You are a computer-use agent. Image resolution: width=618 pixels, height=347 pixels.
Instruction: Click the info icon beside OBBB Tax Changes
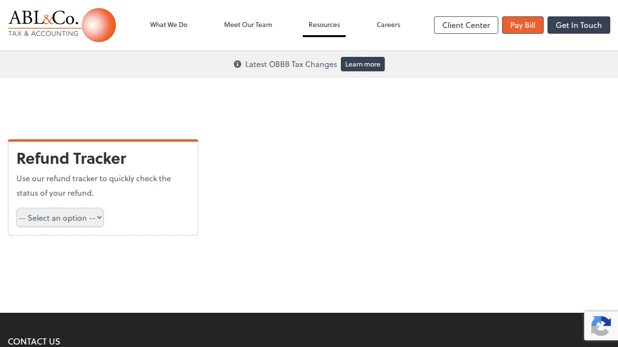click(238, 64)
